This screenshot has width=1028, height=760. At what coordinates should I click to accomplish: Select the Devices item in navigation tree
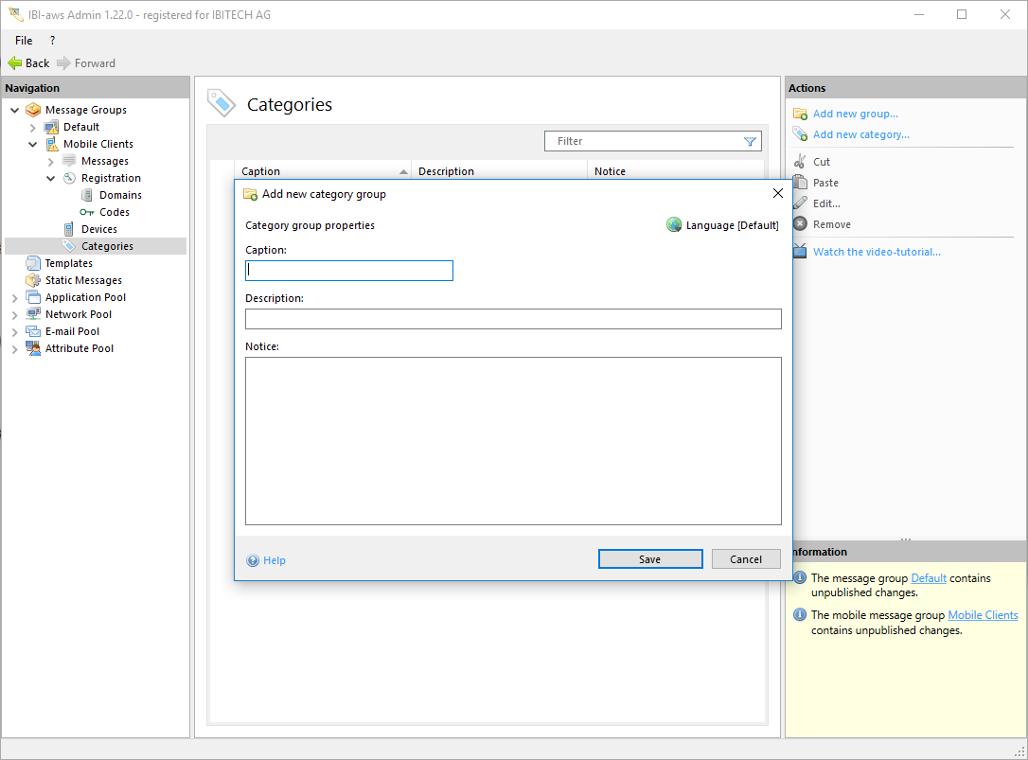click(98, 229)
